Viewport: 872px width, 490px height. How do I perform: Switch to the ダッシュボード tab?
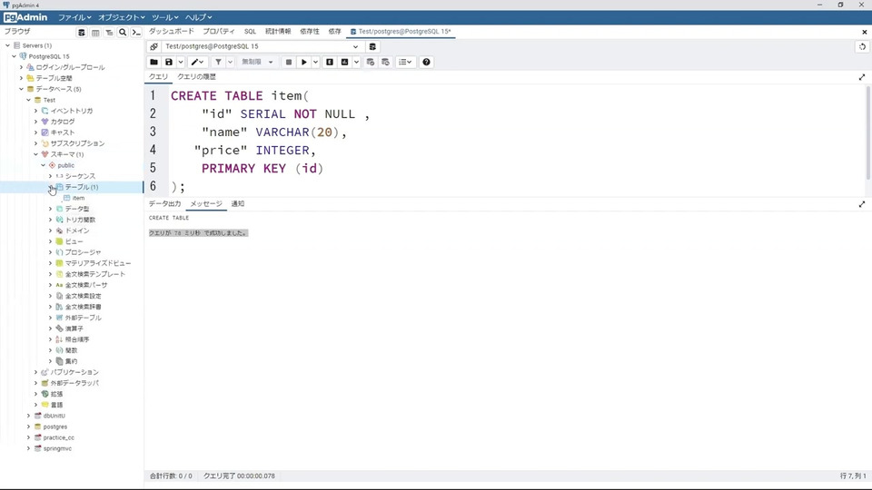pyautogui.click(x=172, y=32)
